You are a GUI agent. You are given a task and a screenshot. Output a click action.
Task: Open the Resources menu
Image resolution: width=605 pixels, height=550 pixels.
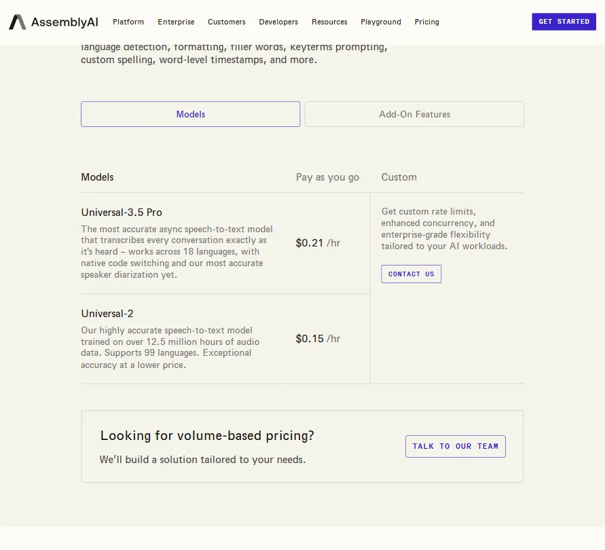(x=329, y=22)
